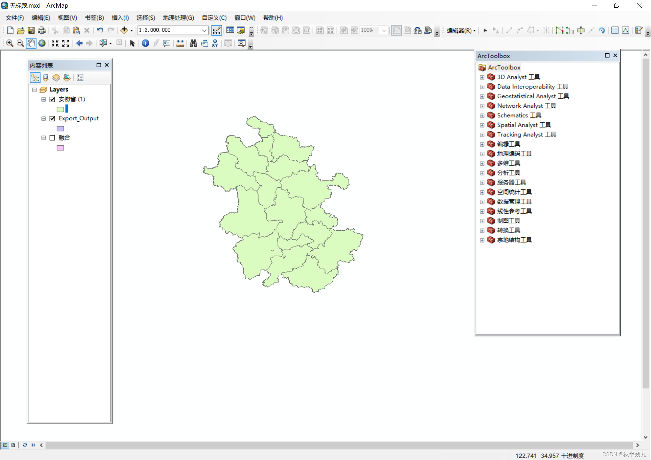Collapse the Layers group tree
The width and height of the screenshot is (651, 460).
point(35,90)
